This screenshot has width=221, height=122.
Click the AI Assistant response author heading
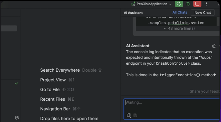point(138,46)
